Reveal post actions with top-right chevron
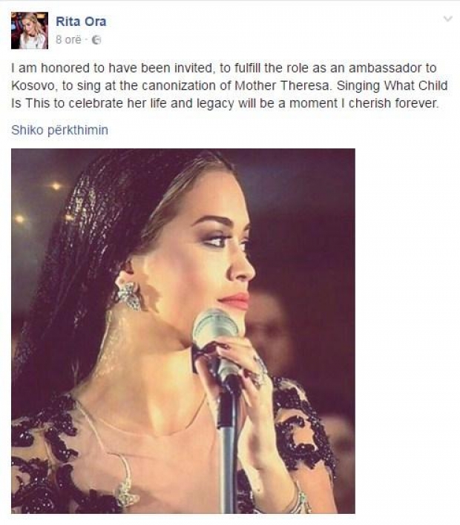This screenshot has width=460, height=525. click(x=447, y=19)
